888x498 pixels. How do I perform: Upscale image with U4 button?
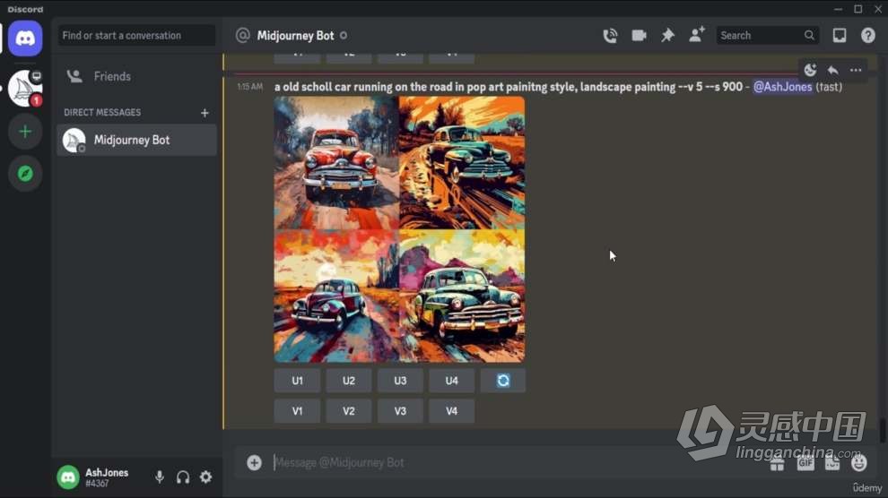452,381
